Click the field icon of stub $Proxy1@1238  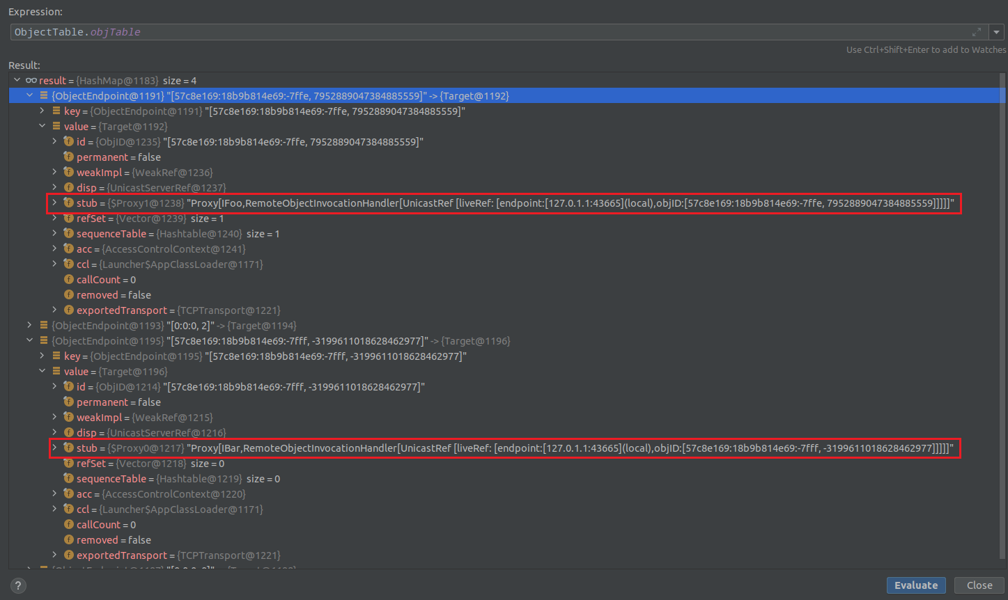[68, 203]
